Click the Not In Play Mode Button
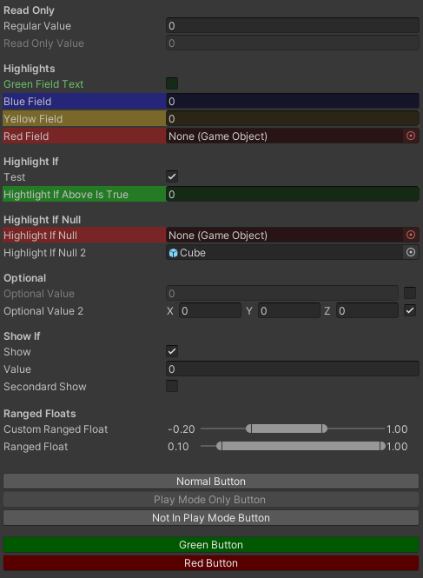This screenshot has height=578, width=423. click(x=211, y=518)
